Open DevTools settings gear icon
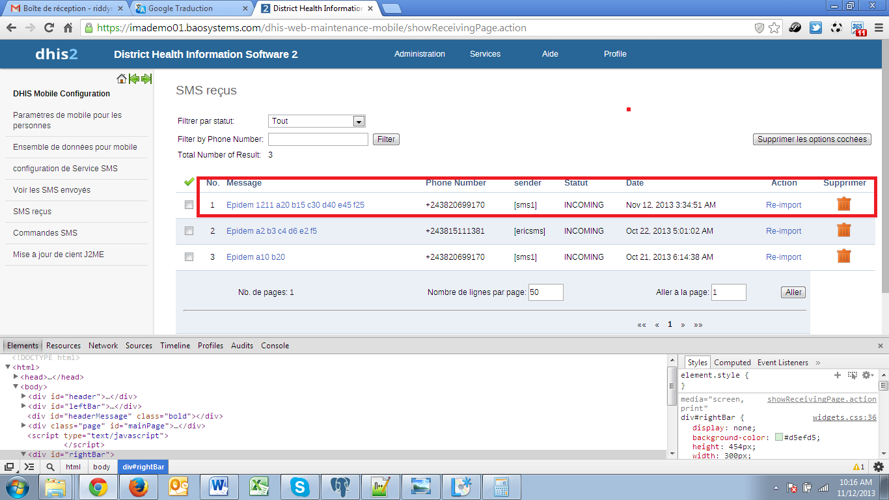This screenshot has width=889, height=500. [878, 467]
